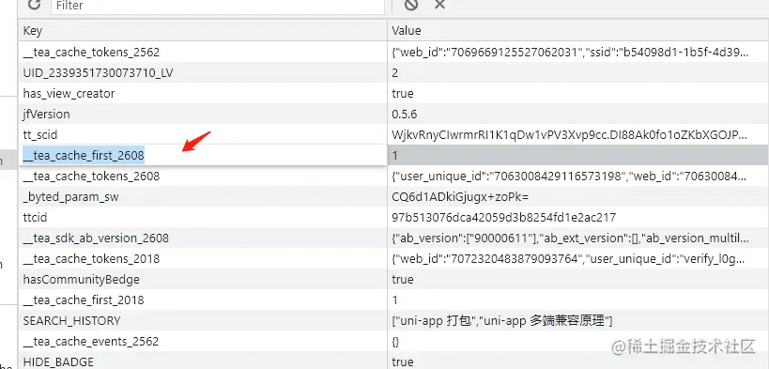The height and width of the screenshot is (369, 769).
Task: Select the _byted_param_sw key
Action: (70, 197)
